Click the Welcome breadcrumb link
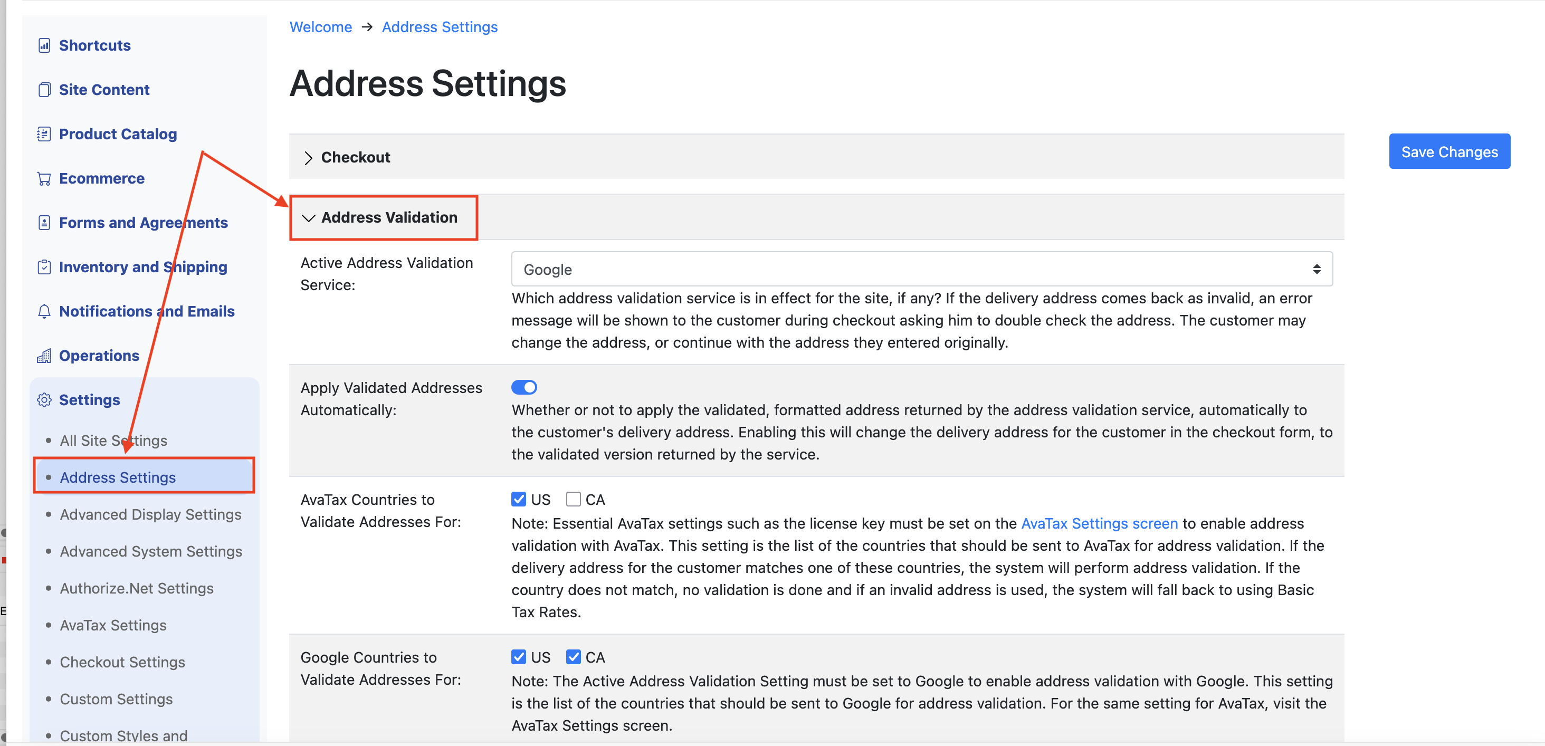Viewport: 1545px width, 746px height. [320, 27]
